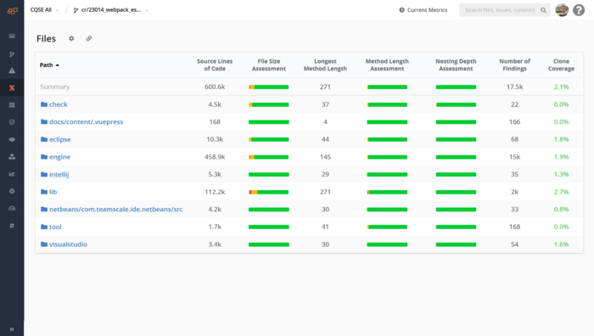Screen dimensions: 594x336
Task: Click the folder icon next to visualstudio
Action: point(44,244)
